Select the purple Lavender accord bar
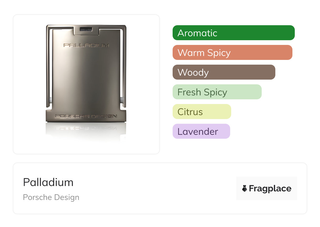The width and height of the screenshot is (320, 227). (201, 131)
